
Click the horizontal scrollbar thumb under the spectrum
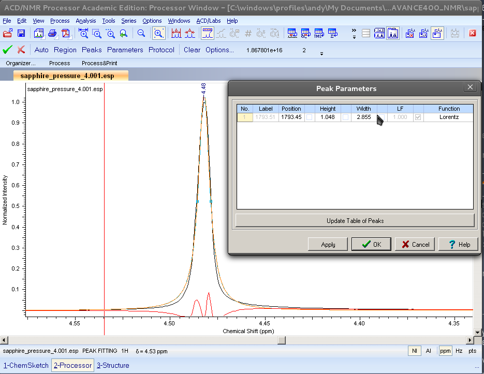(x=282, y=340)
